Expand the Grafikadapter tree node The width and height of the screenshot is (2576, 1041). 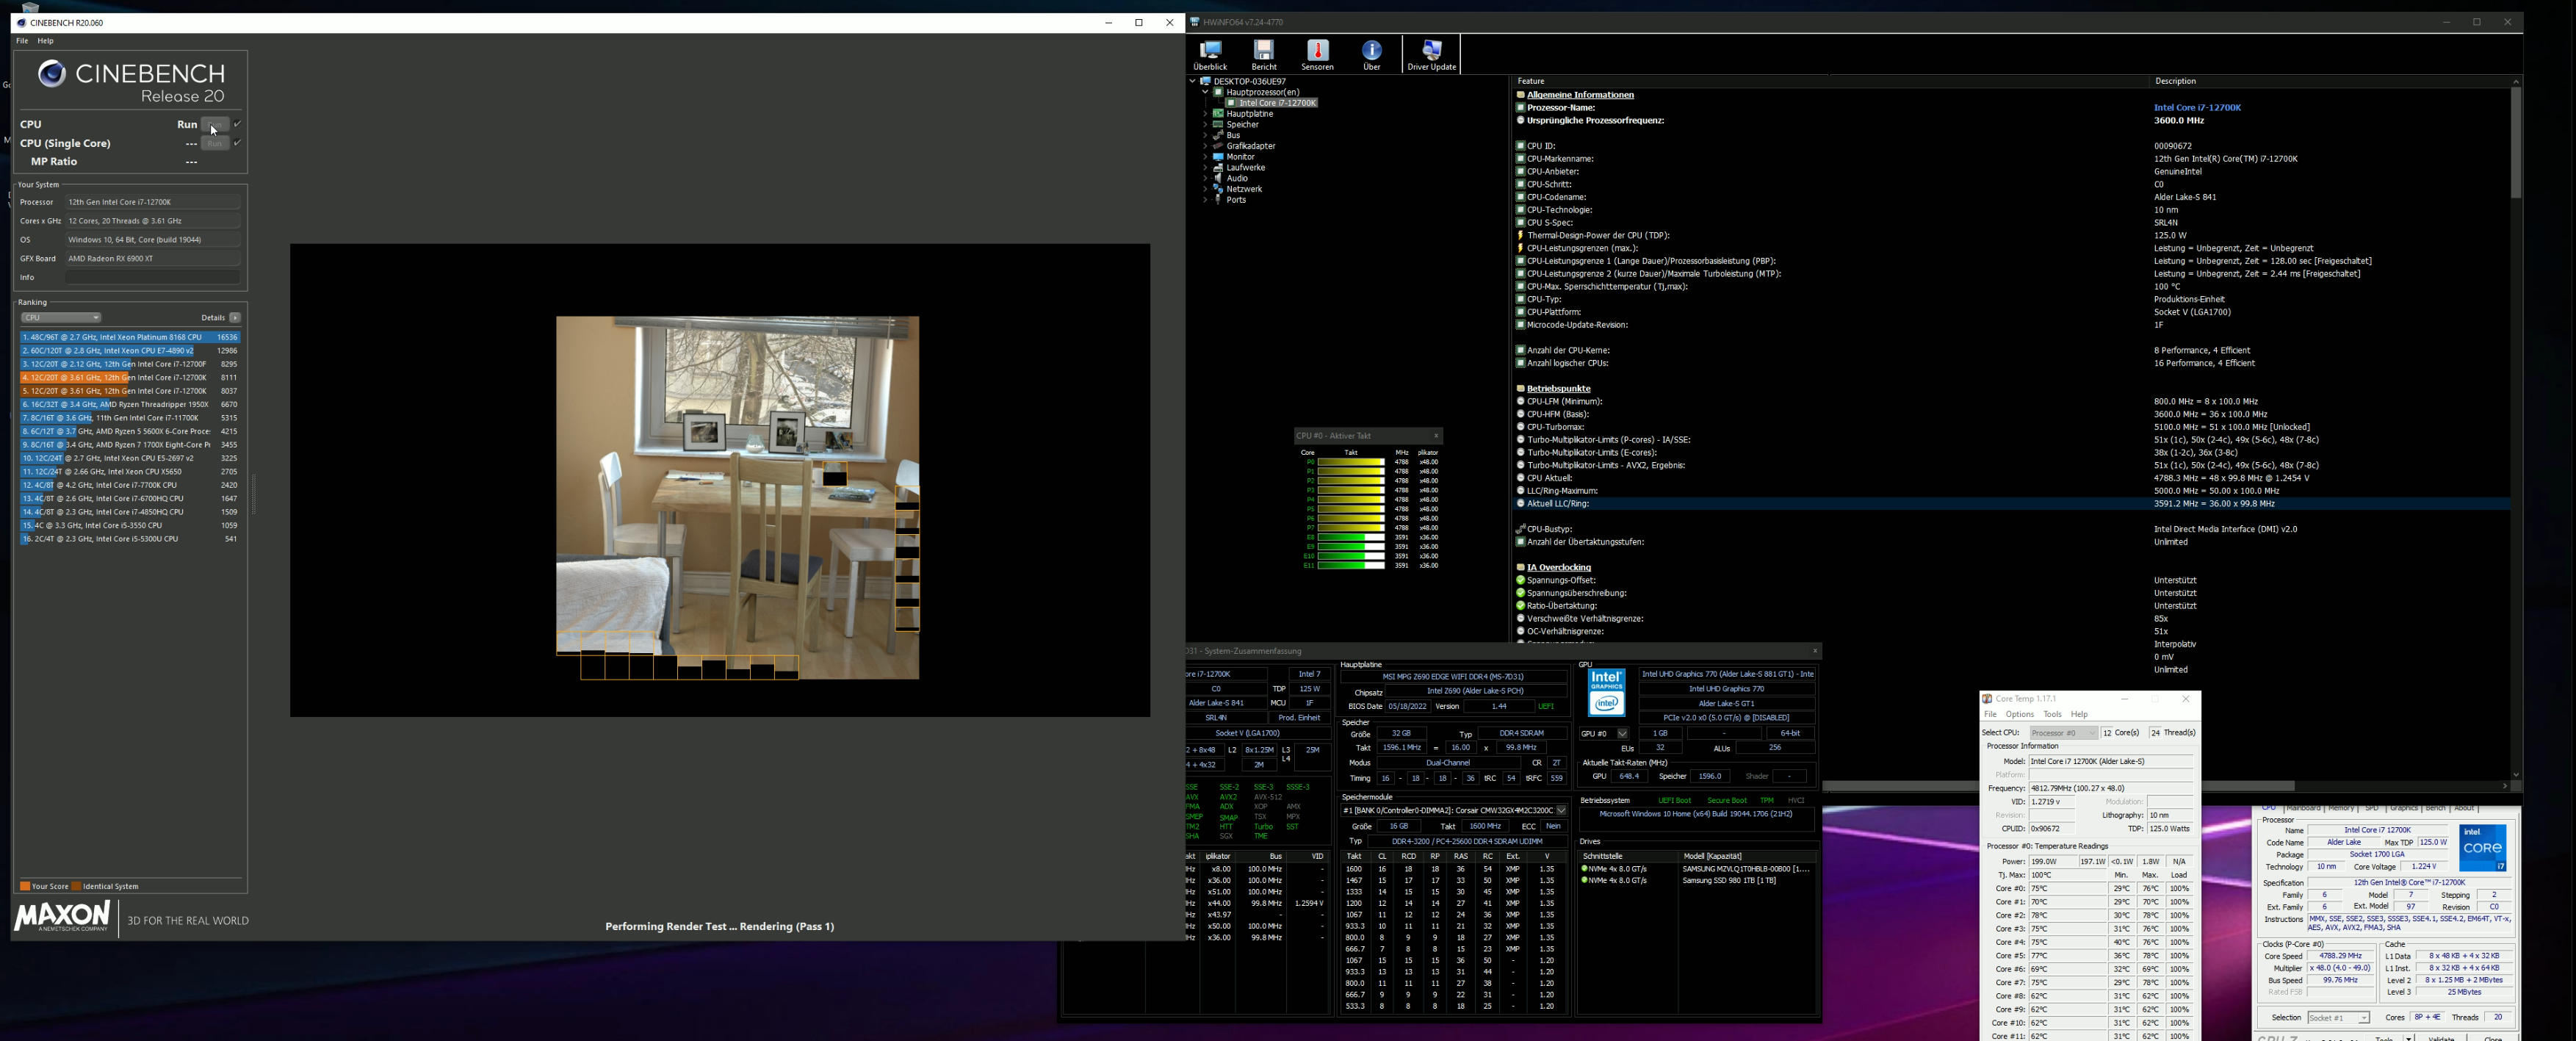(x=1205, y=146)
